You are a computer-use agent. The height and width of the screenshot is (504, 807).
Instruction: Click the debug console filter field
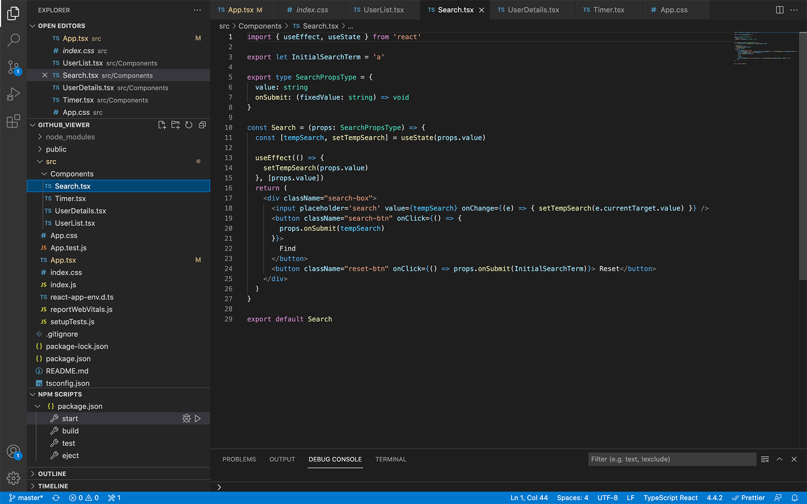click(x=672, y=459)
